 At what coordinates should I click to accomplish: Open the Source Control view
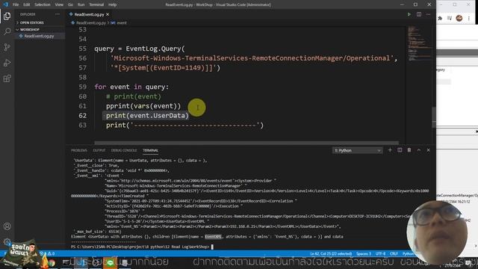pyautogui.click(x=7, y=47)
